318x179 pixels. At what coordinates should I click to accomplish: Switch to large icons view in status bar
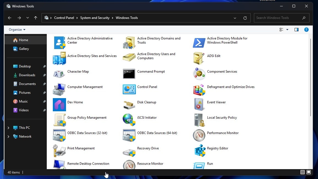click(x=309, y=172)
